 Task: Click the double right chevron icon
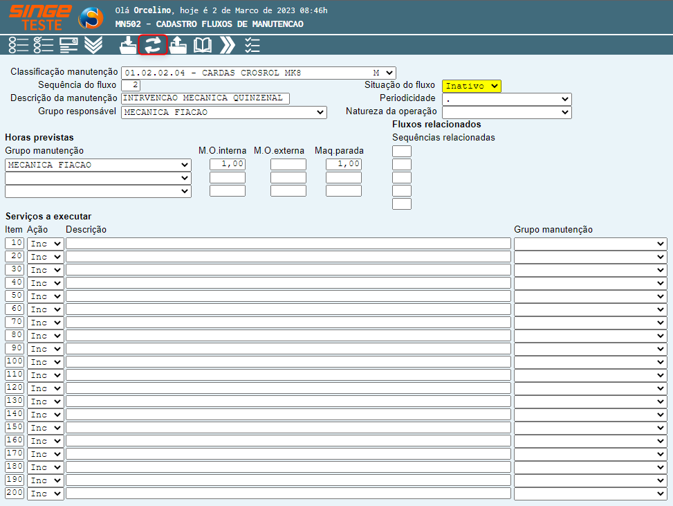tap(228, 45)
